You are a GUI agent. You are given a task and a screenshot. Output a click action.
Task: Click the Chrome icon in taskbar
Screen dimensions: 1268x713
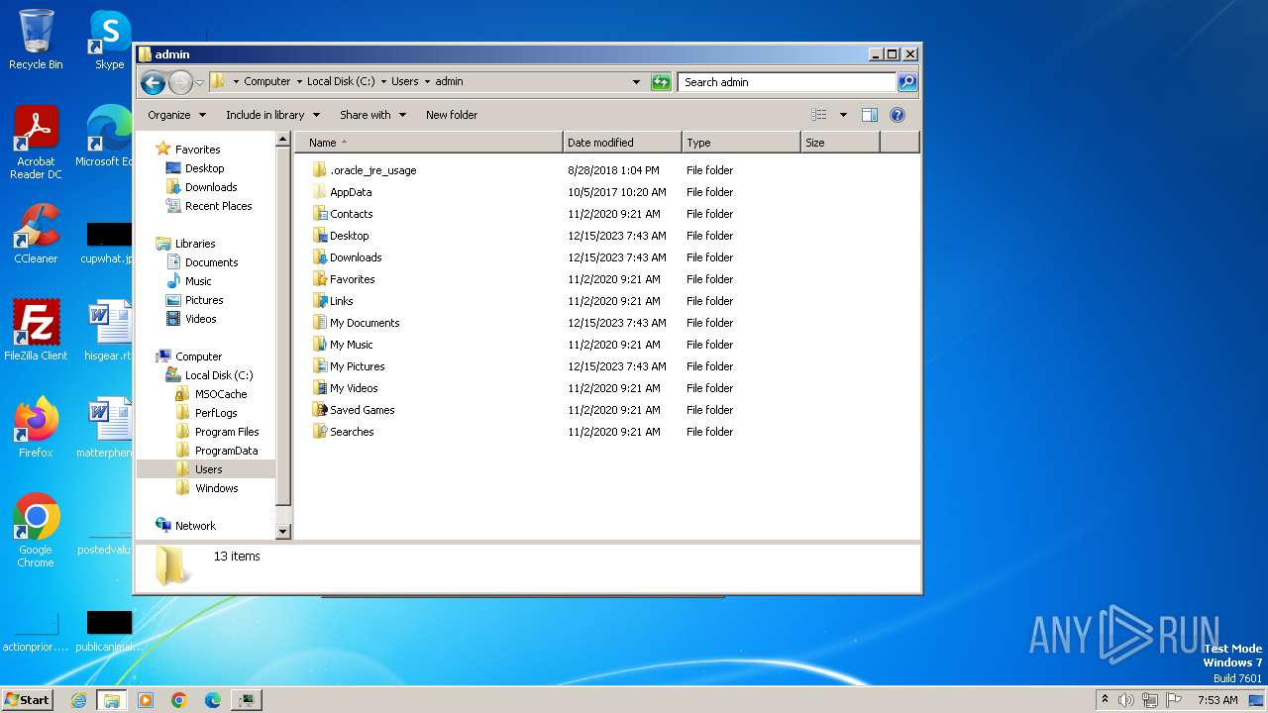[179, 700]
